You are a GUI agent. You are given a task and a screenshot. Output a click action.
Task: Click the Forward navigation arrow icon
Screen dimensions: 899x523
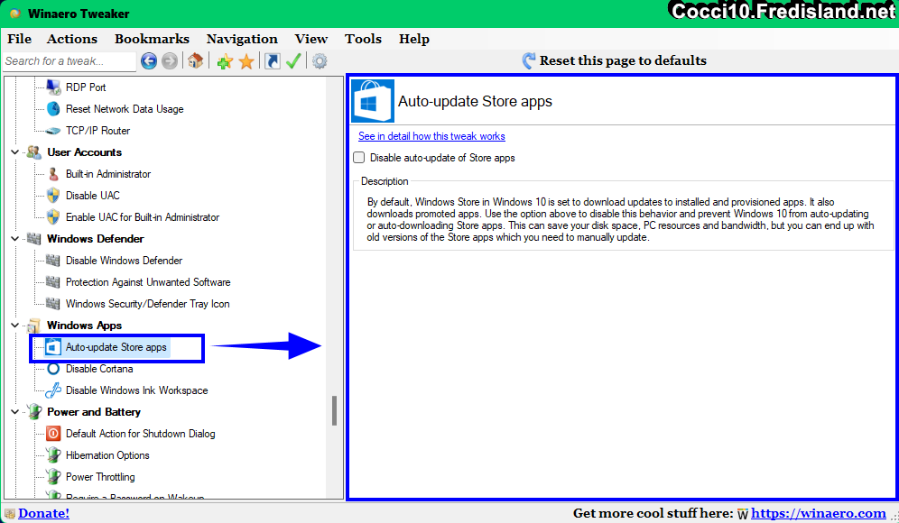[x=170, y=60]
